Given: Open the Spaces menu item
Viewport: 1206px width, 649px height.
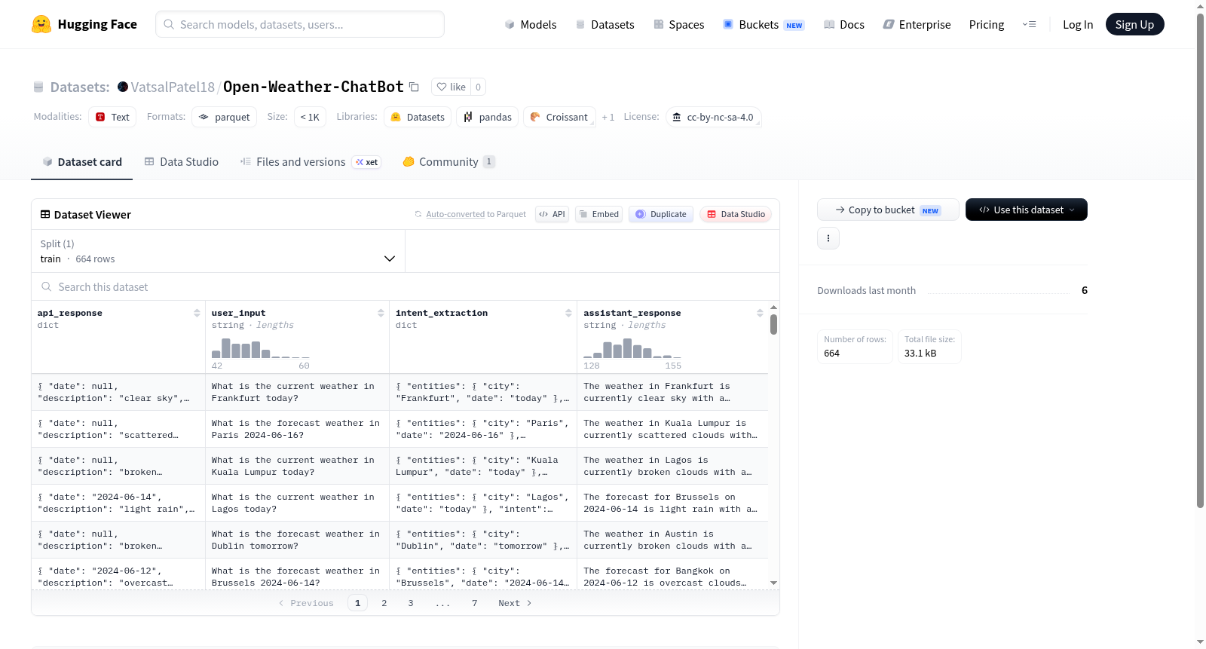Looking at the screenshot, I should (678, 24).
